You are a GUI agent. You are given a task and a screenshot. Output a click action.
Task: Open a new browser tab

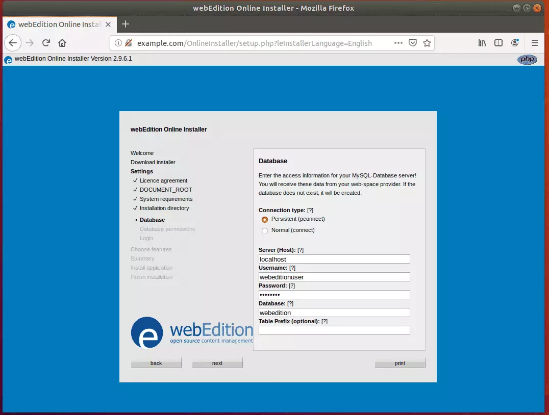click(126, 24)
